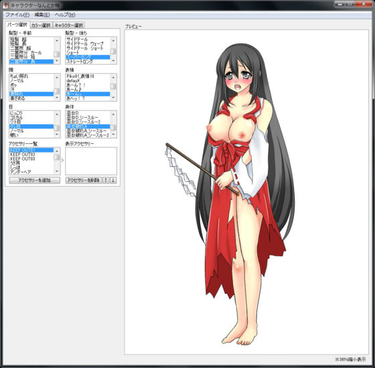Click the front hairstyle list scrollbar thumb

pyautogui.click(x=57, y=54)
